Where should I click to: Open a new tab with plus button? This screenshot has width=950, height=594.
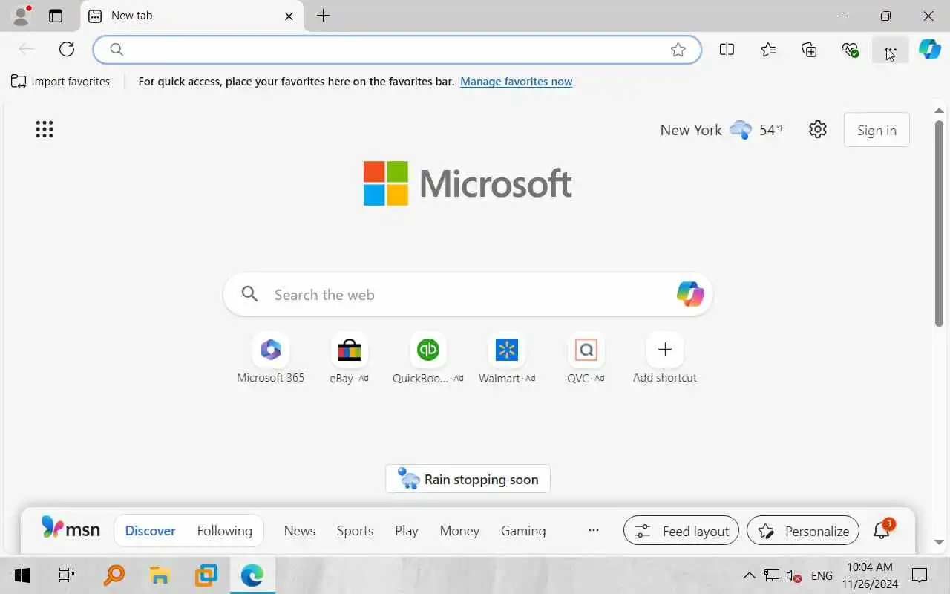point(324,16)
